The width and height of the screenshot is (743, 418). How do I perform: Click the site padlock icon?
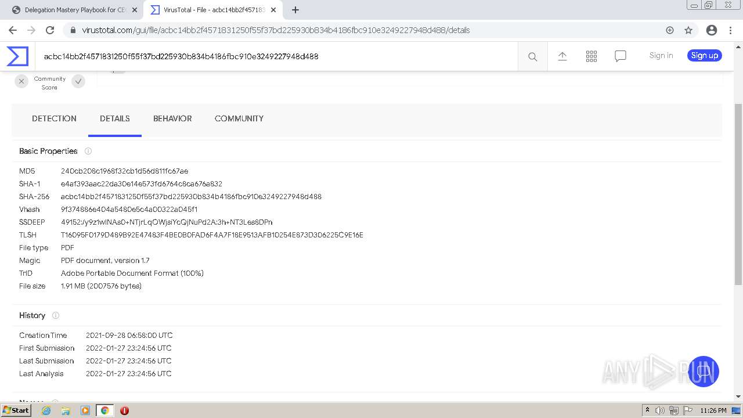click(x=73, y=30)
